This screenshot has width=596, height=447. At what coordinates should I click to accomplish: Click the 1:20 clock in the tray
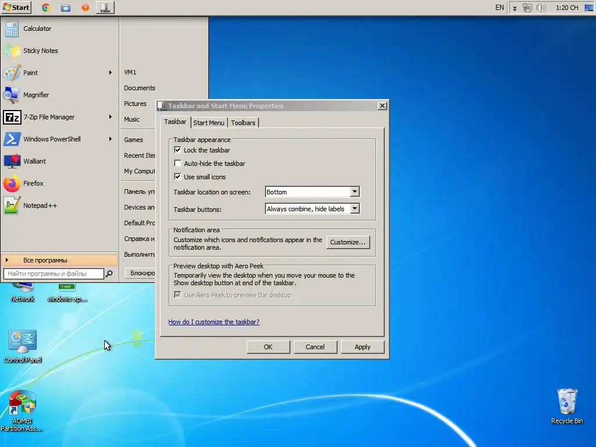567,8
